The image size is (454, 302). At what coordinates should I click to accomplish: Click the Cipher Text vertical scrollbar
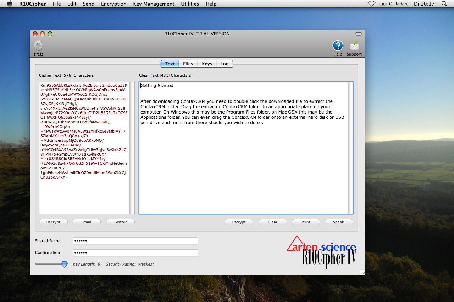132,148
